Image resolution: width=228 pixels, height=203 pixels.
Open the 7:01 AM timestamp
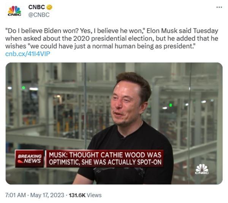(x=16, y=195)
